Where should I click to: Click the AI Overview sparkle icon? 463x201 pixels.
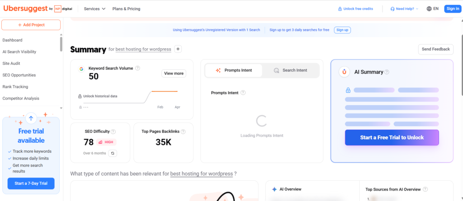pyautogui.click(x=274, y=189)
